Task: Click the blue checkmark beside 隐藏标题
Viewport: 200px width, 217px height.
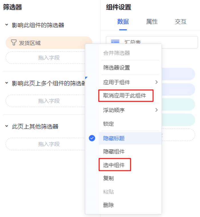Action: [92, 138]
